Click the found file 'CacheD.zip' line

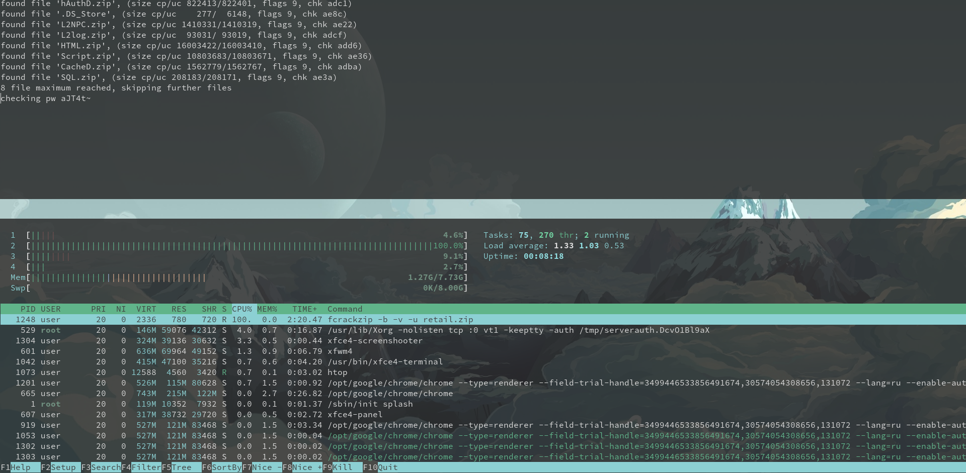pos(182,67)
